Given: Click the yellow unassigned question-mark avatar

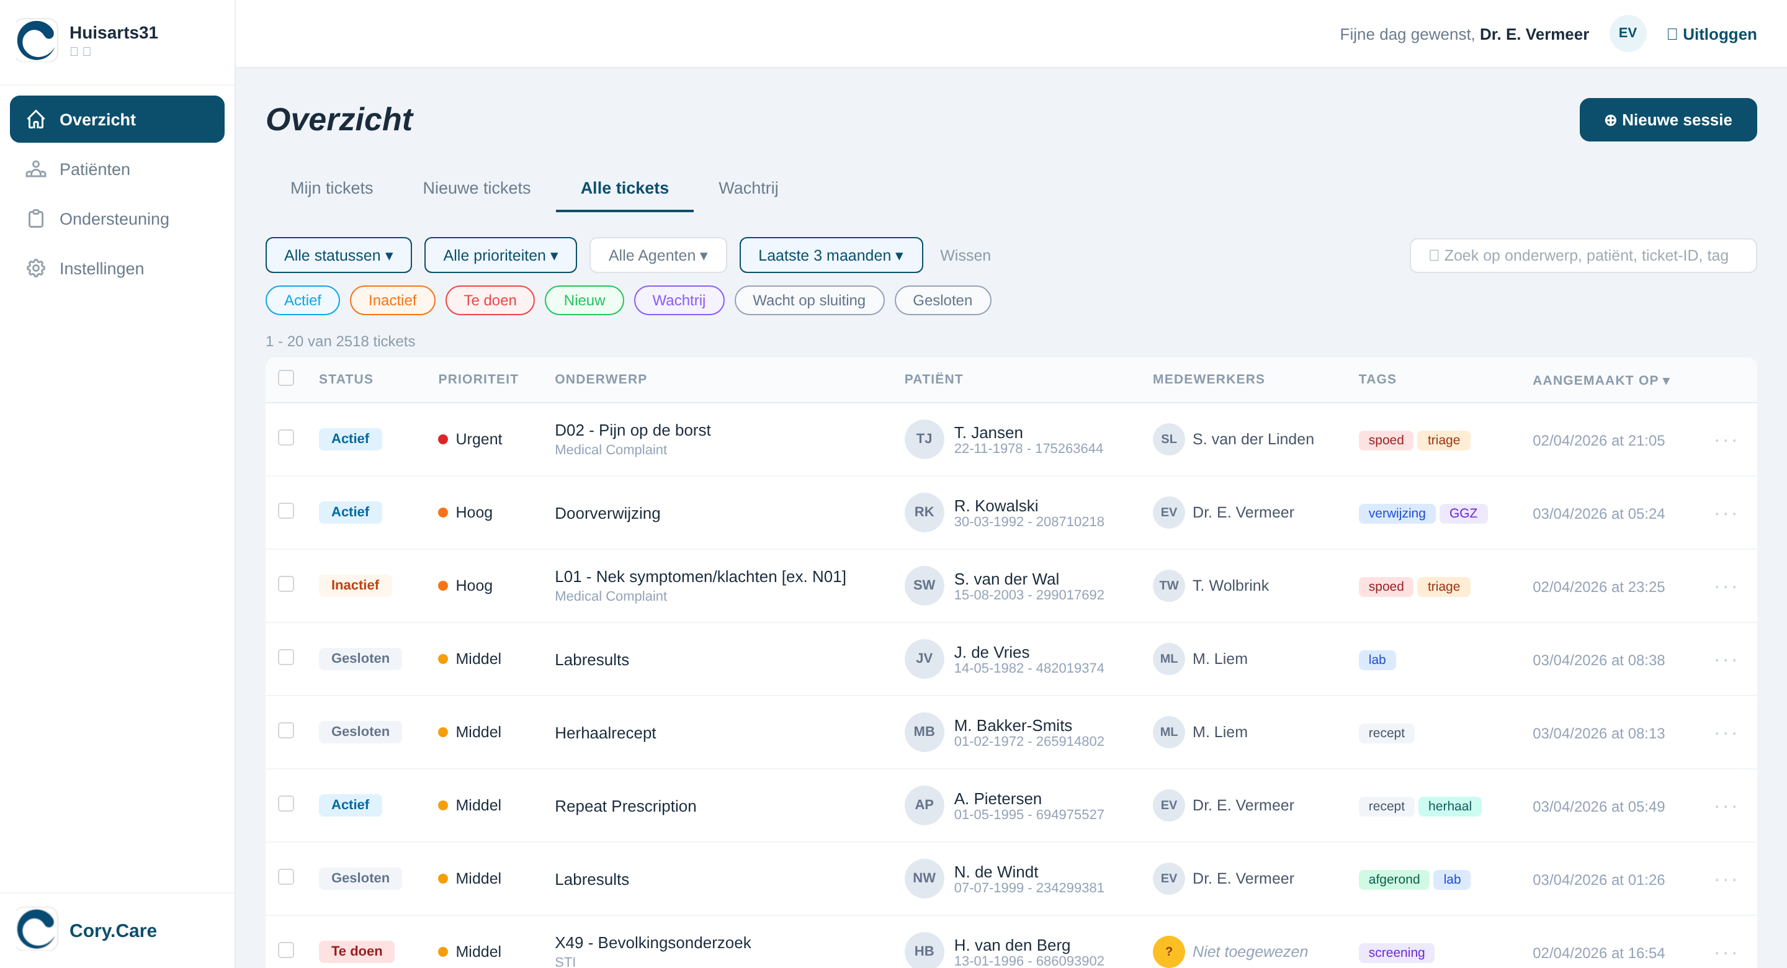Looking at the screenshot, I should [x=1168, y=951].
